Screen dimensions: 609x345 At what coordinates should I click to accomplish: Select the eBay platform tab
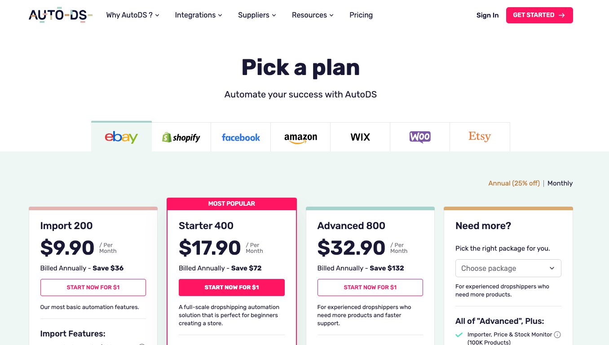(121, 137)
